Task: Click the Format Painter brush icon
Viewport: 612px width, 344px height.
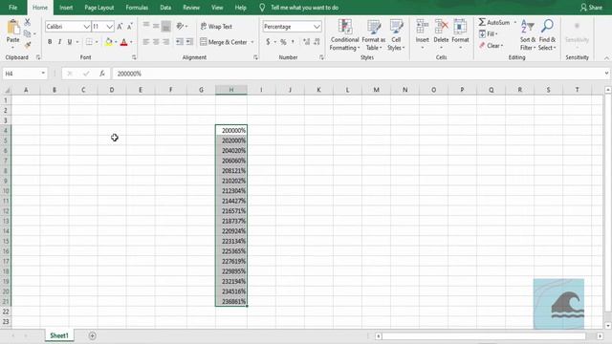Action: click(x=28, y=45)
